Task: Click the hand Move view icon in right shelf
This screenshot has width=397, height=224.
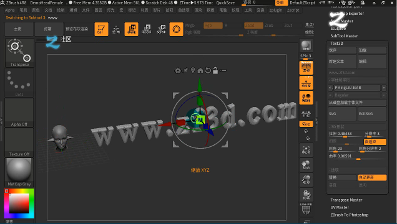Action: click(x=306, y=165)
